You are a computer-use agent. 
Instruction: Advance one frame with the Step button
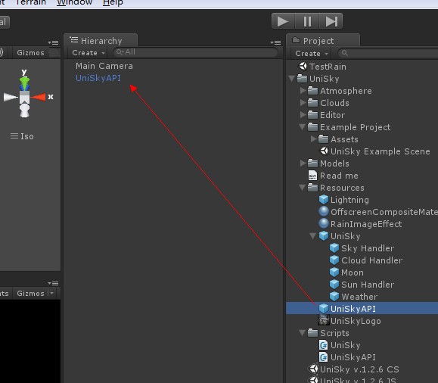(331, 21)
